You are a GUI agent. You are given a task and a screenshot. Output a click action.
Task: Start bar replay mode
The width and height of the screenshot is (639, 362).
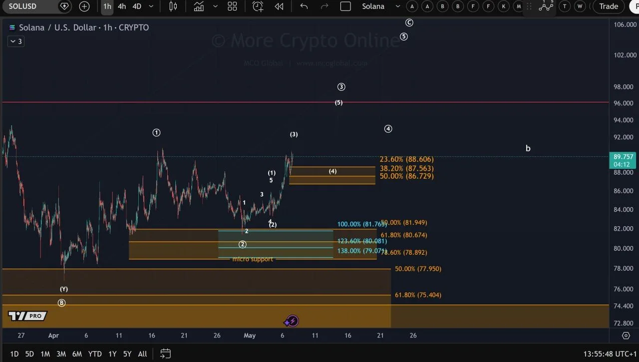[x=279, y=6]
